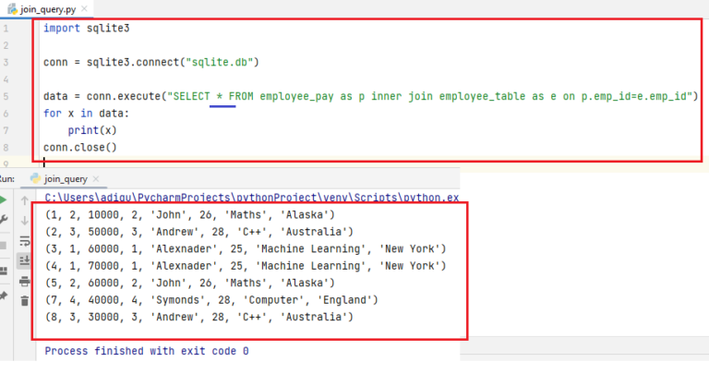Close the join_query.py editor tab
Viewport: 709px width, 374px height.
pyautogui.click(x=84, y=8)
